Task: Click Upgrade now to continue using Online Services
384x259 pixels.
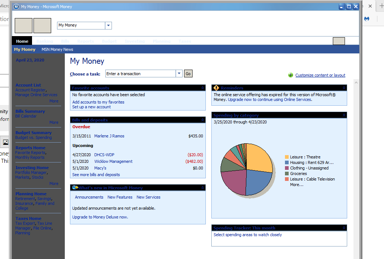Action: (x=270, y=99)
